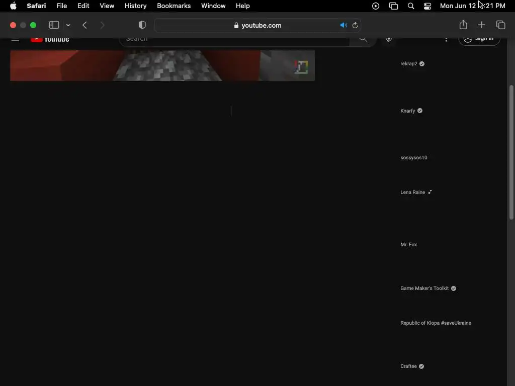Show the tab overview

pos(500,25)
